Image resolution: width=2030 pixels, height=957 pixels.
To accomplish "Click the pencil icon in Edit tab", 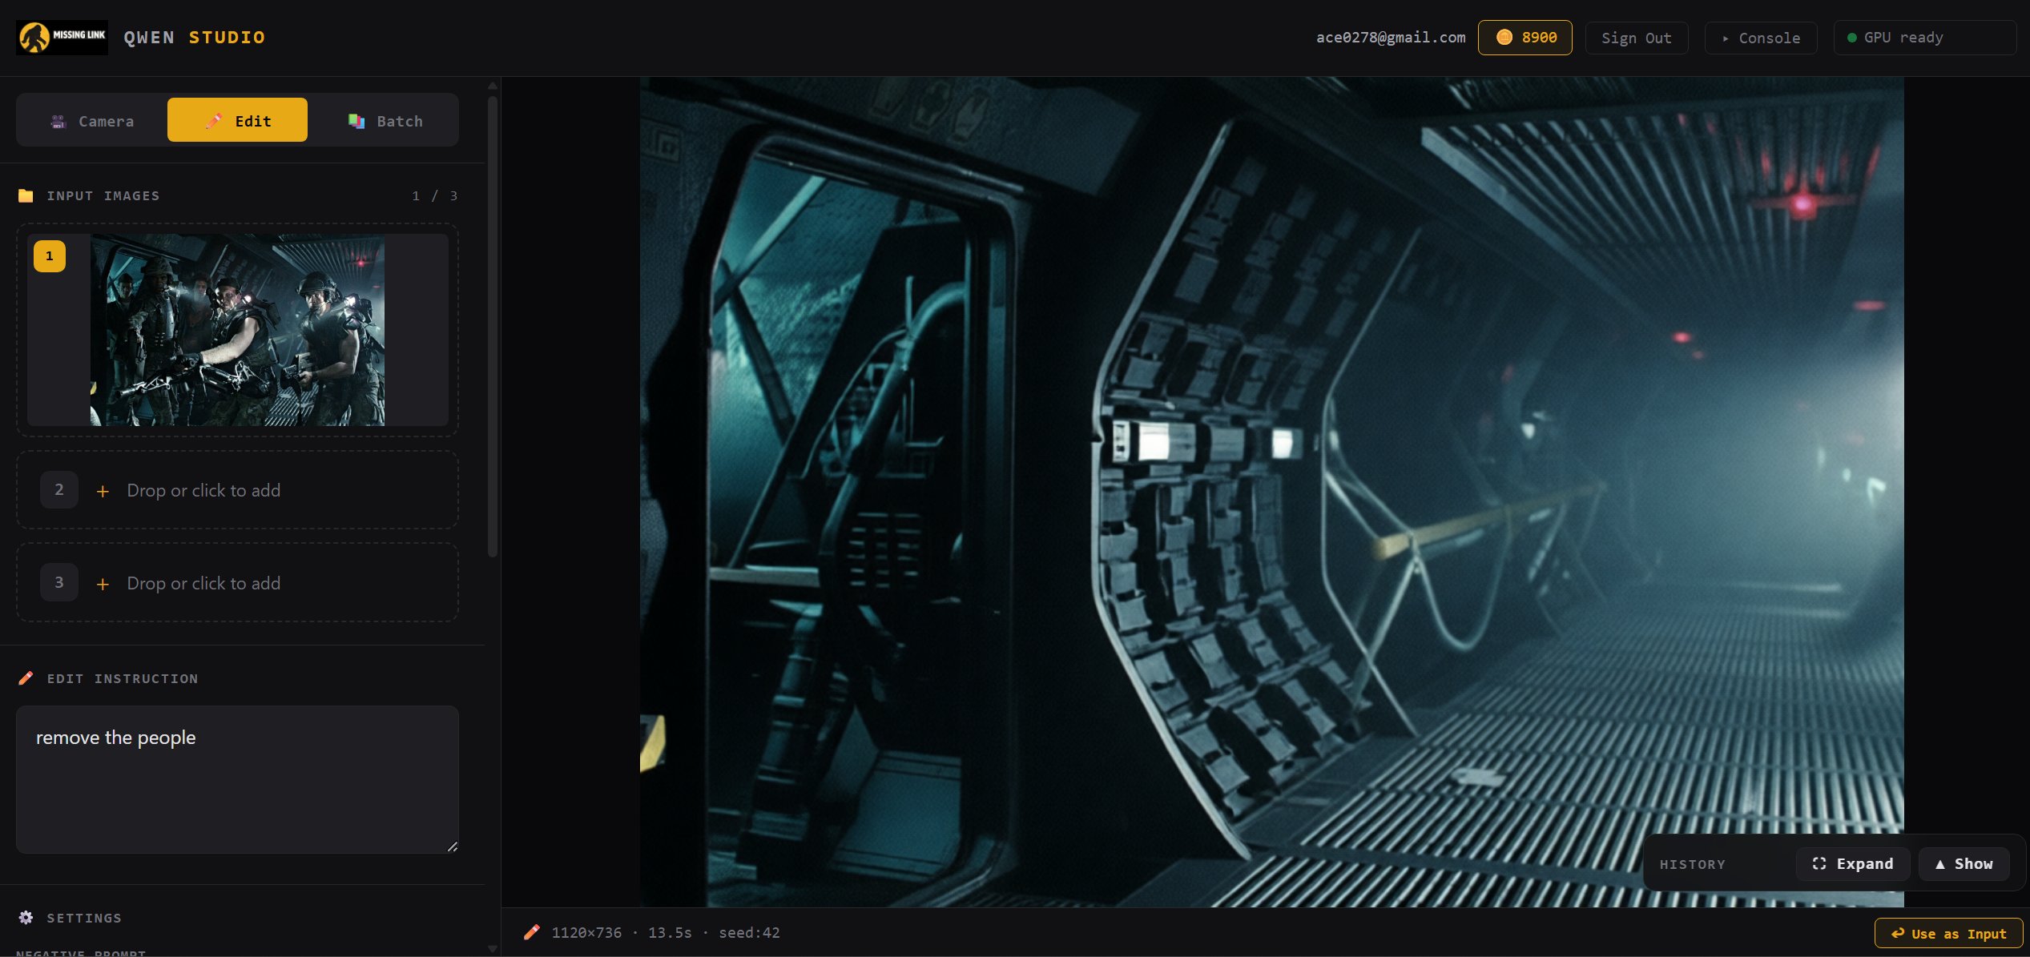I will click(214, 121).
